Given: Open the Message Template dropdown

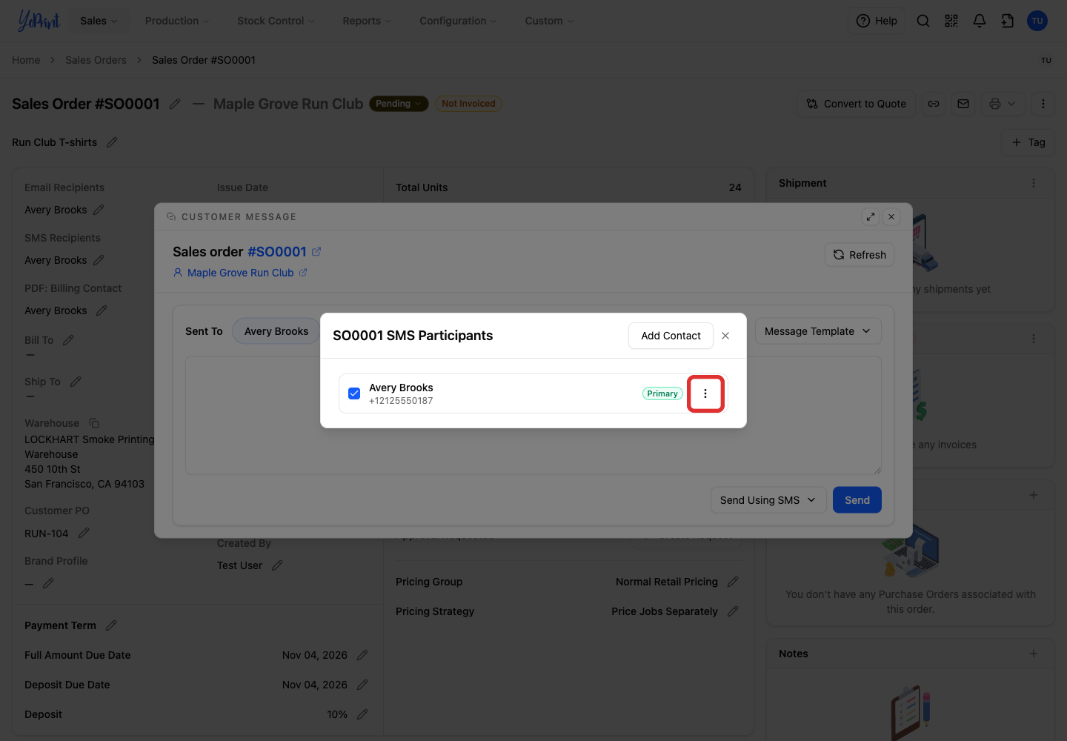Looking at the screenshot, I should pos(818,331).
